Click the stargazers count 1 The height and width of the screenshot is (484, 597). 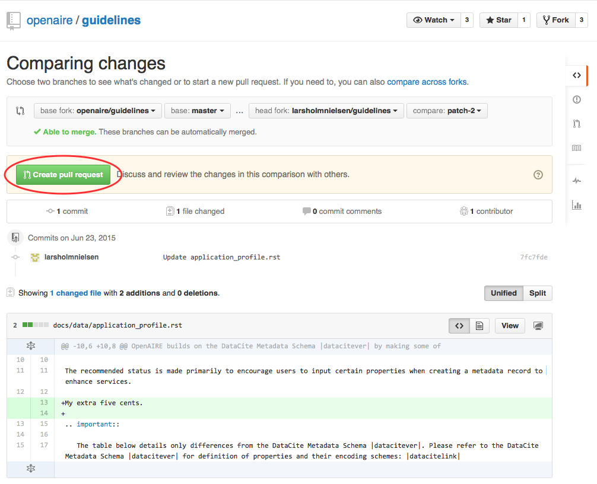[x=524, y=20]
